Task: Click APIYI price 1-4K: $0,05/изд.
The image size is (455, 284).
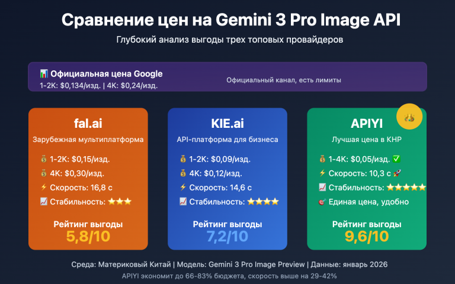Action: click(359, 159)
